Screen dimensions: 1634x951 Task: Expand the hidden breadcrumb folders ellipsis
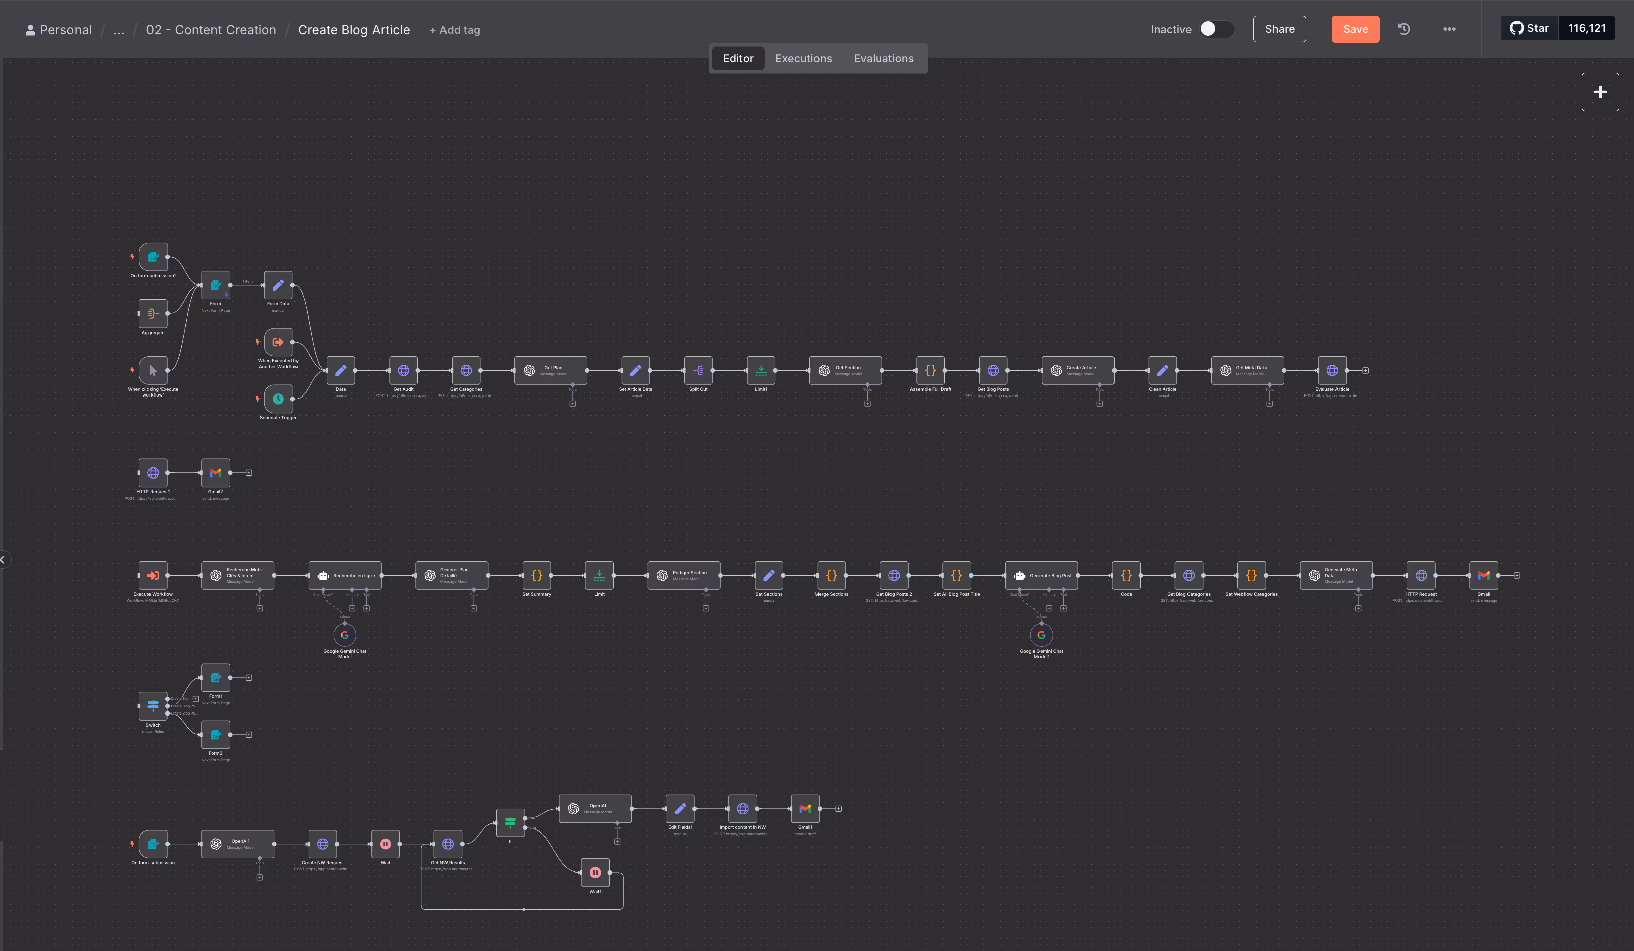click(x=119, y=30)
